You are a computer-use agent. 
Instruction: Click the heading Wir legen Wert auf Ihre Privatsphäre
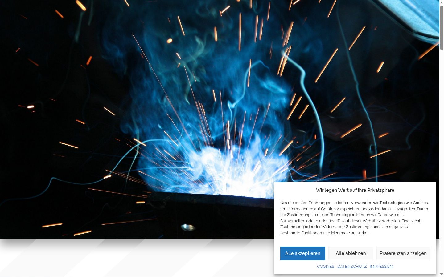(x=355, y=190)
